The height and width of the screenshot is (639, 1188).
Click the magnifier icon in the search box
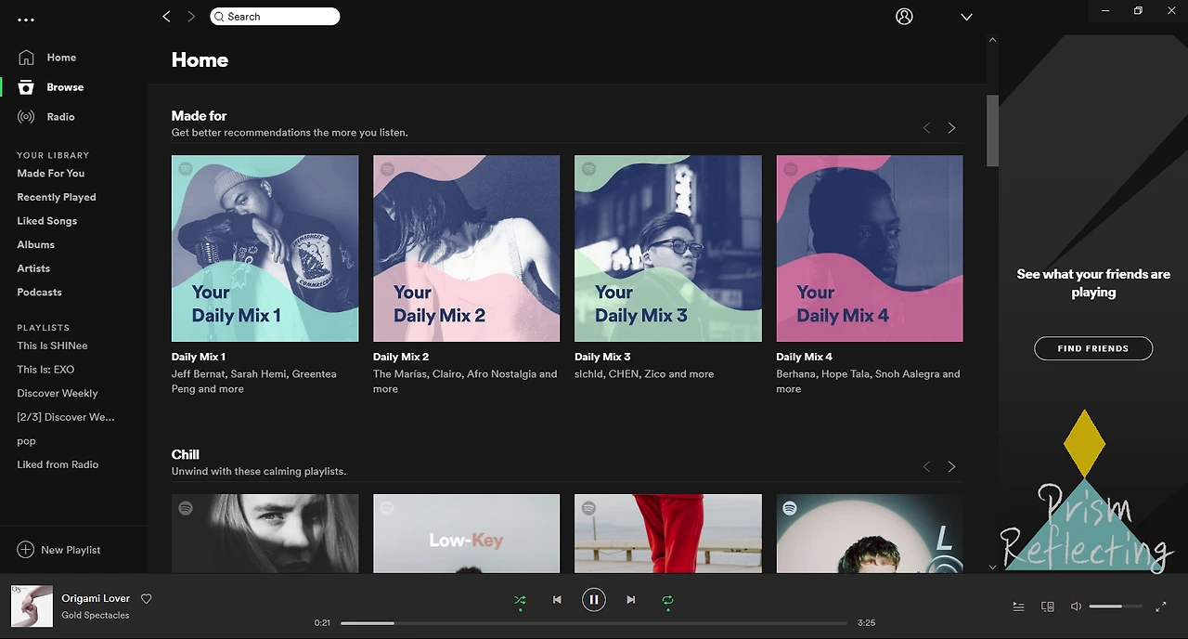219,17
